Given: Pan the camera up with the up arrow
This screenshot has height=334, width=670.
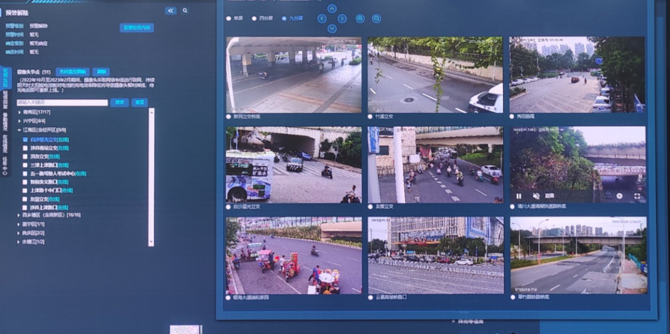Looking at the screenshot, I should [x=332, y=9].
